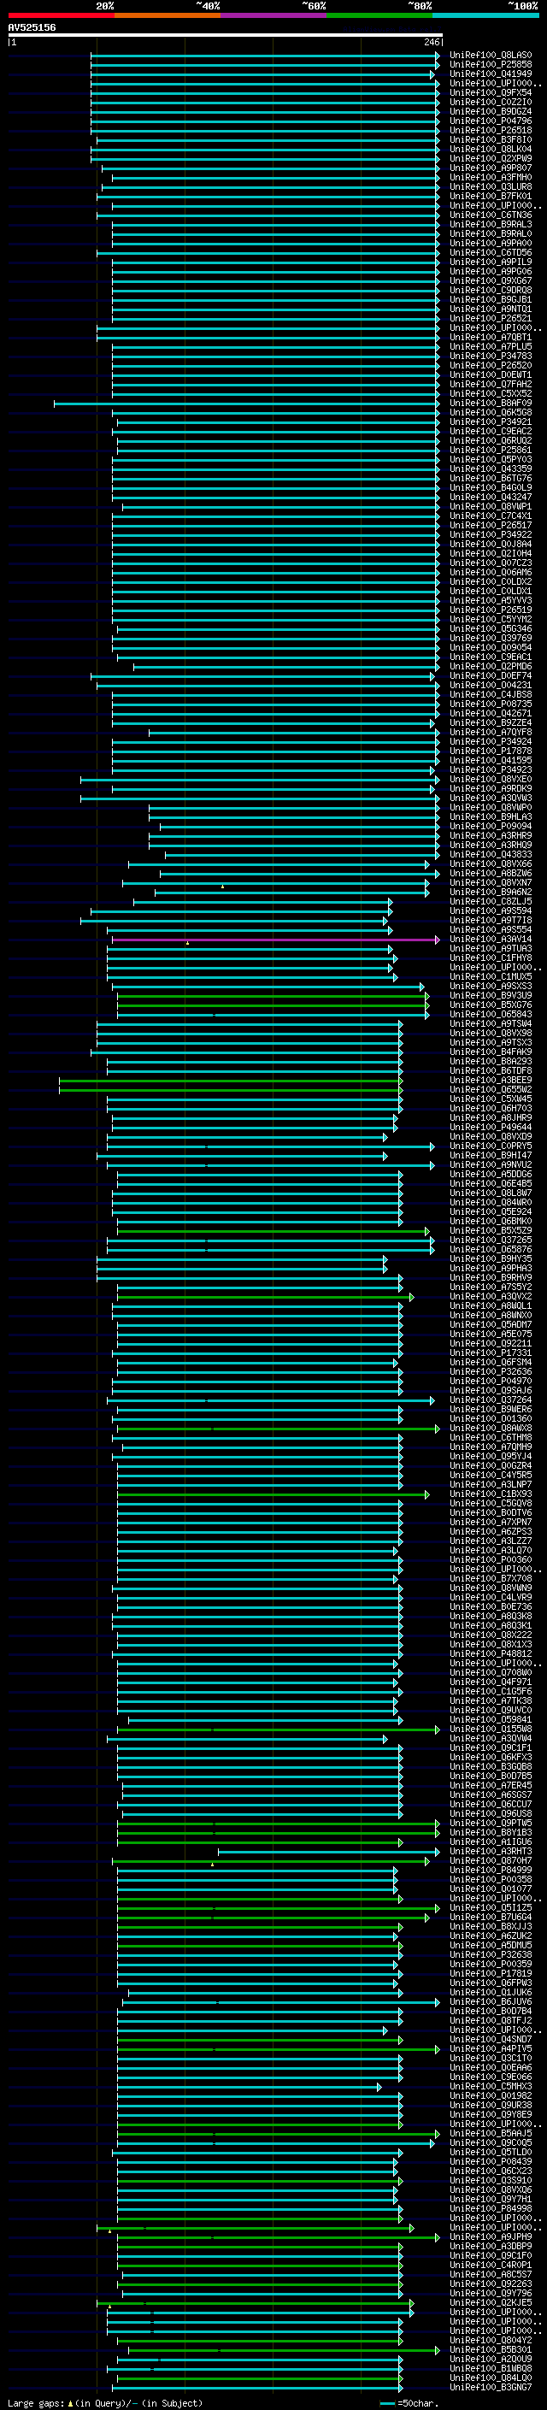Click hit label UniRef100_Q43247

(490, 497)
